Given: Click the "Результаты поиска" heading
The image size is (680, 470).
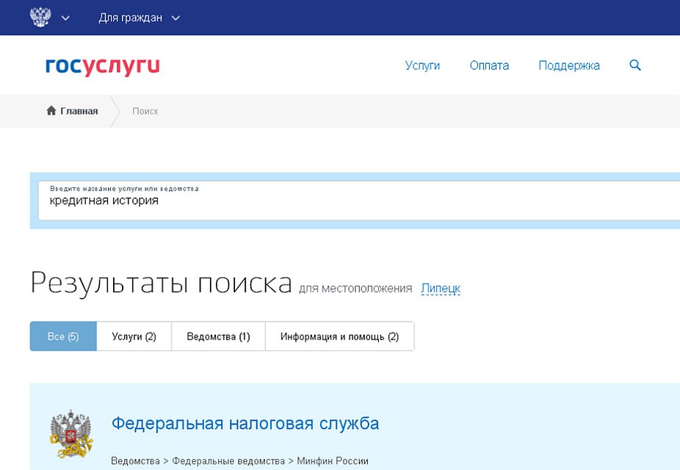Looking at the screenshot, I should click(161, 283).
